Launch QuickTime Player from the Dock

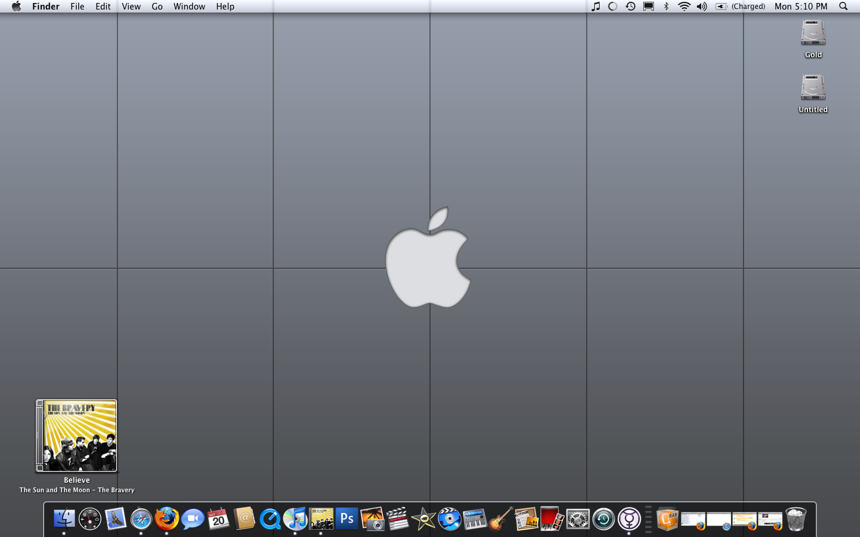(x=269, y=519)
